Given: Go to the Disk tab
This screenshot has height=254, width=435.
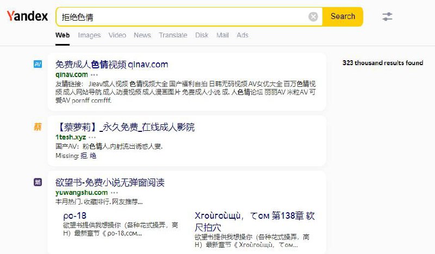Looking at the screenshot, I should pos(202,35).
